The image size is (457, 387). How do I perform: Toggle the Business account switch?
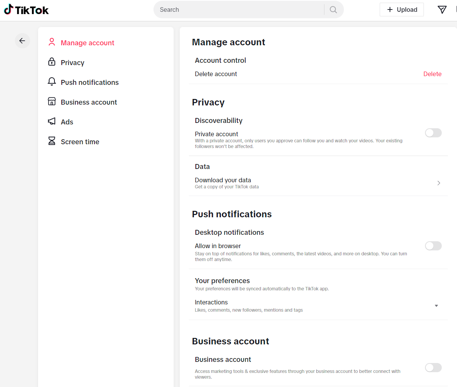tap(433, 368)
